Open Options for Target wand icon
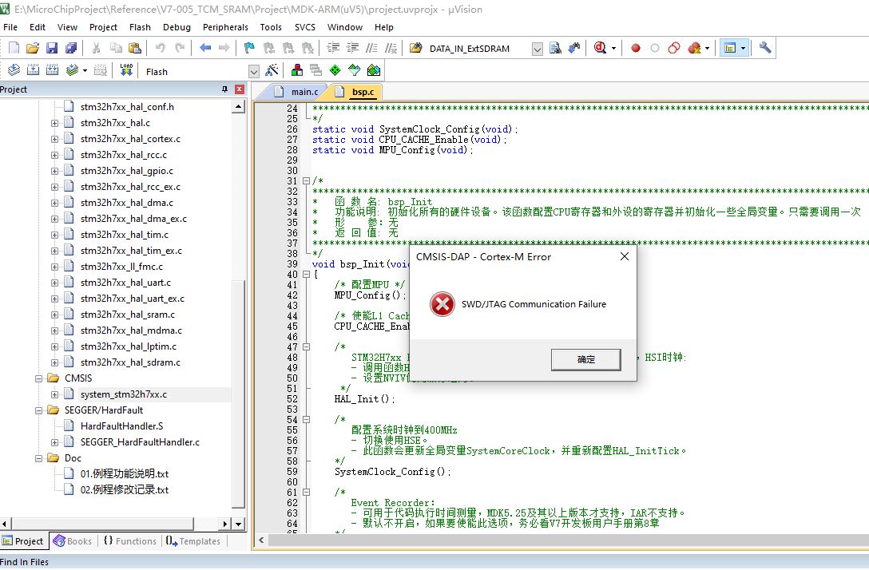 click(x=272, y=70)
